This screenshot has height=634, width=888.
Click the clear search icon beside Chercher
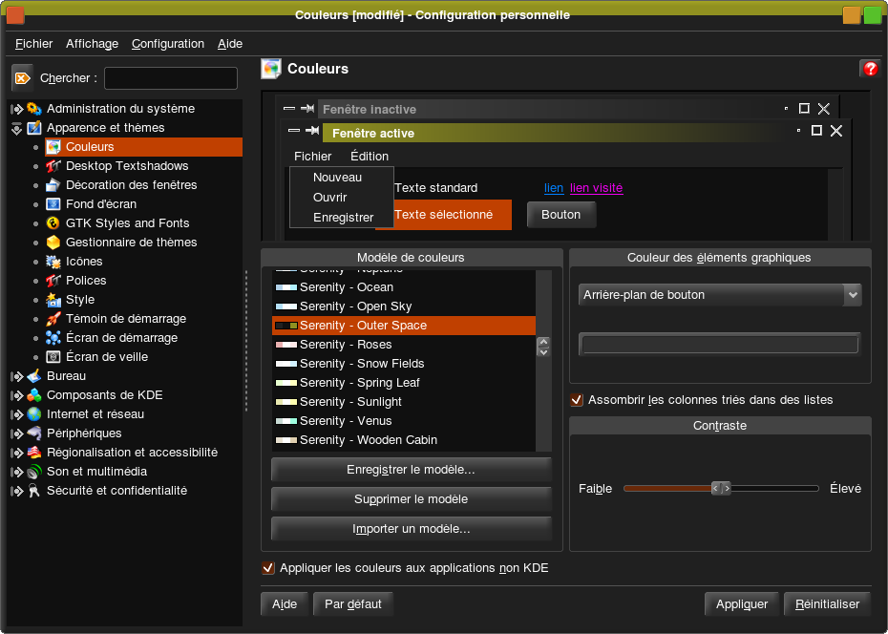(22, 78)
